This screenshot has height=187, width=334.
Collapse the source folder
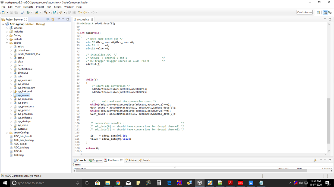(x=7, y=43)
